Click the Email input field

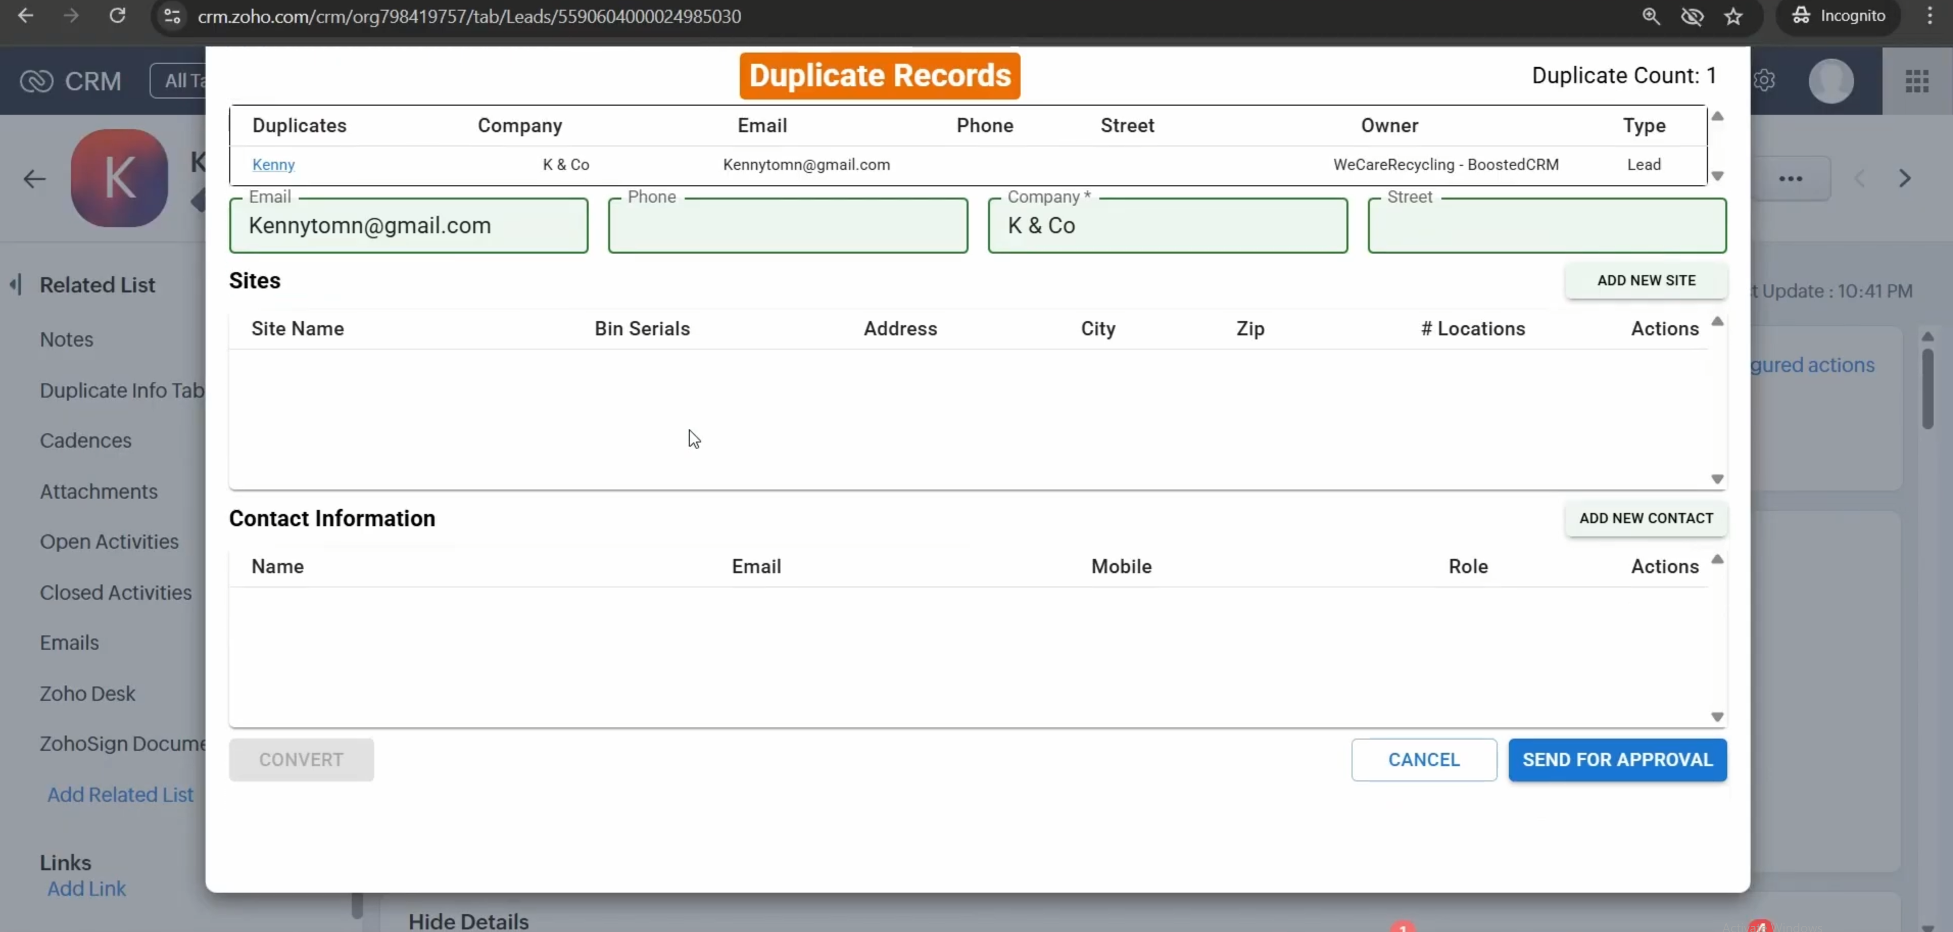[408, 225]
